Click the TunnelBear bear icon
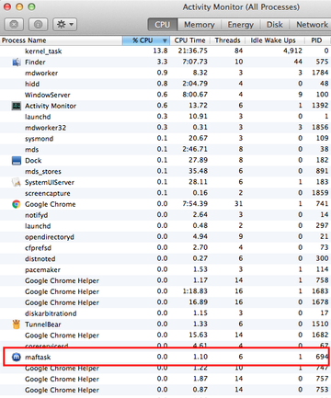 (x=17, y=324)
